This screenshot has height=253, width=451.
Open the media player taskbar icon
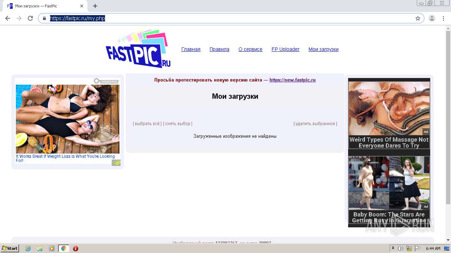[52, 248]
